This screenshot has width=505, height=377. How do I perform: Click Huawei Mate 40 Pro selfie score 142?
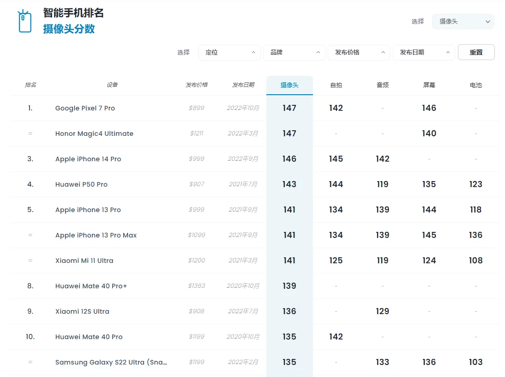(x=336, y=337)
